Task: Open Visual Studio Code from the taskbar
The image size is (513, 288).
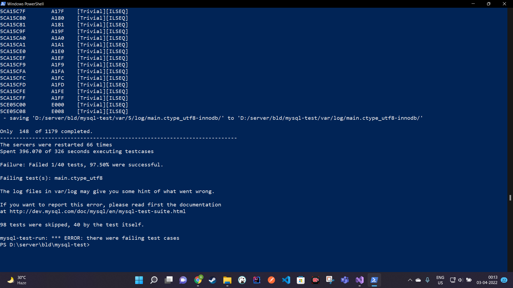Action: coord(286,280)
